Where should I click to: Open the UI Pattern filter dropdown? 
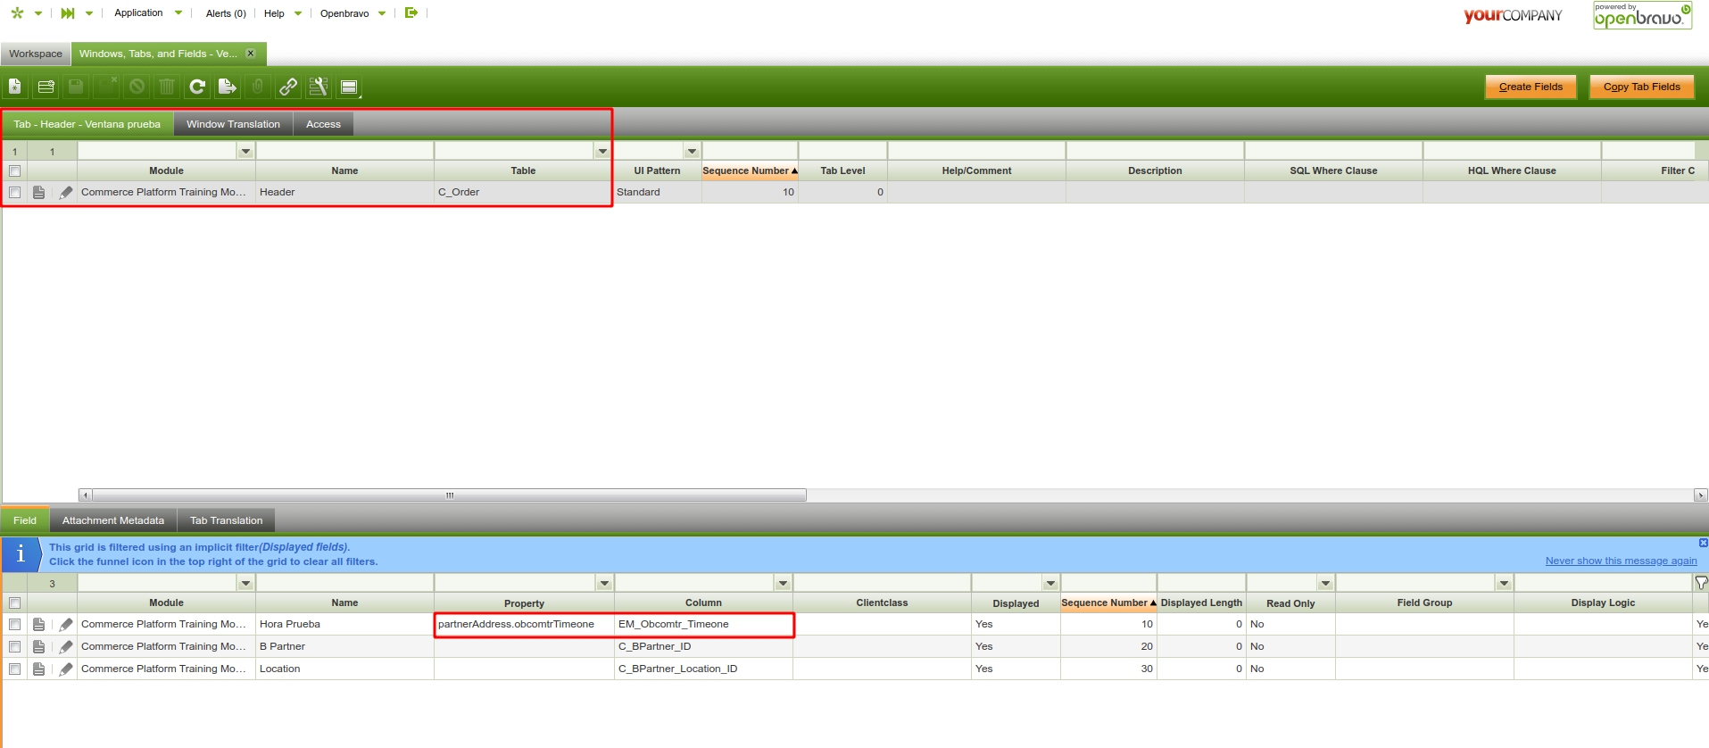click(x=692, y=151)
